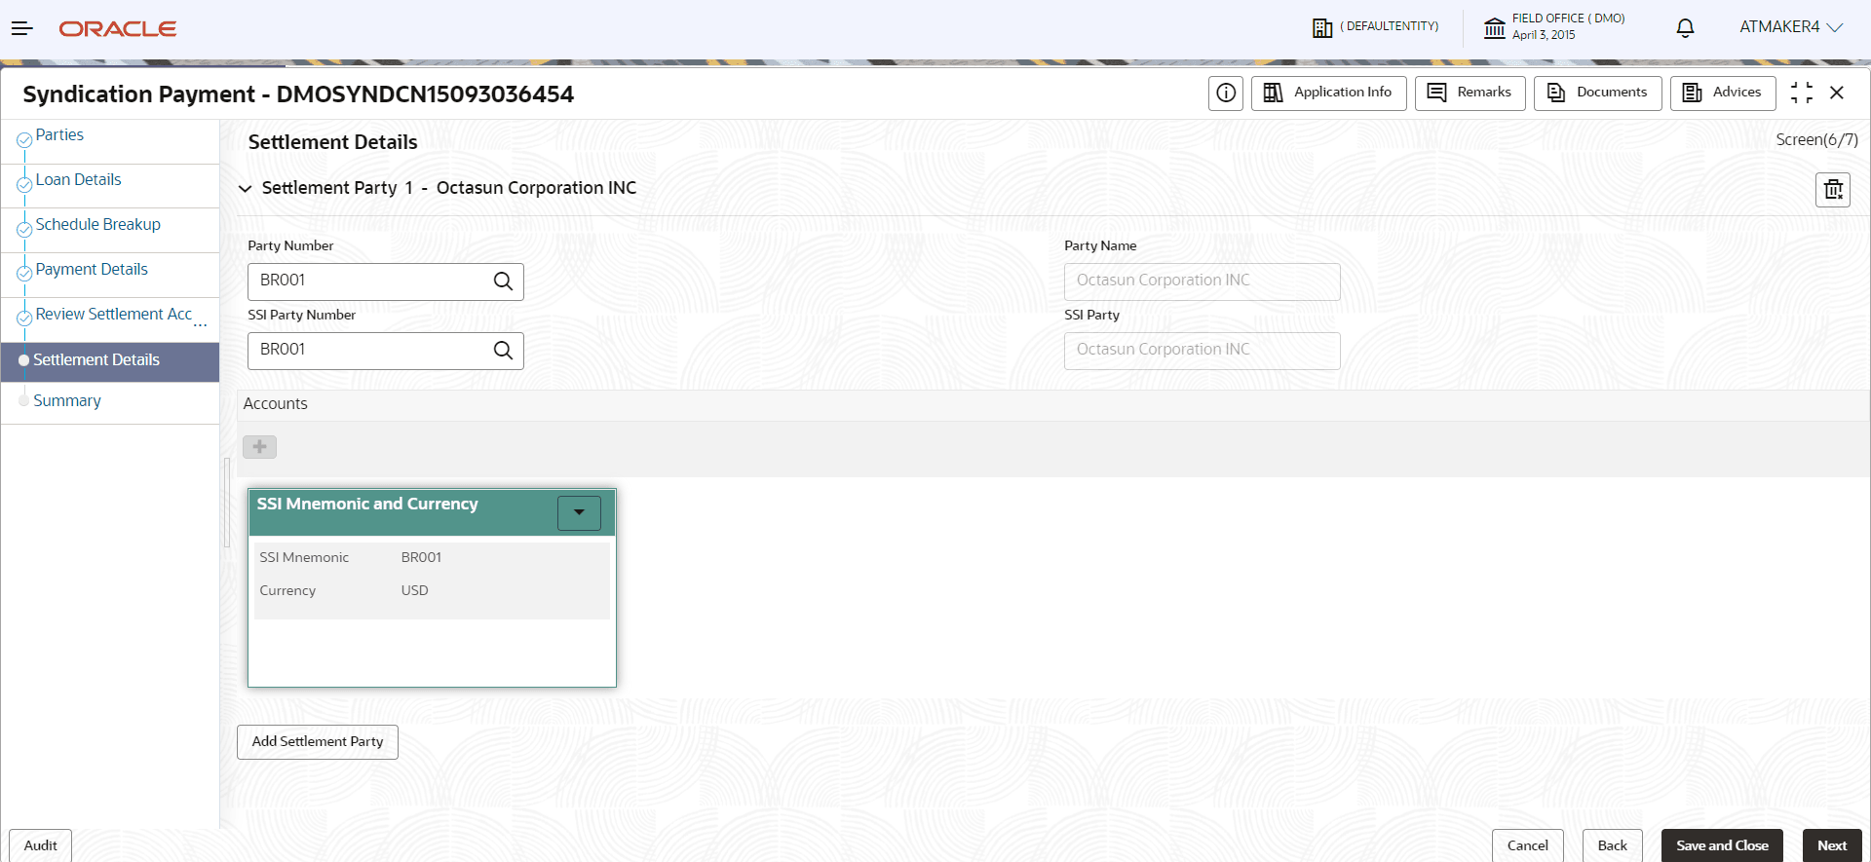This screenshot has height=862, width=1871.
Task: Click the Oracle logo
Action: point(118,29)
